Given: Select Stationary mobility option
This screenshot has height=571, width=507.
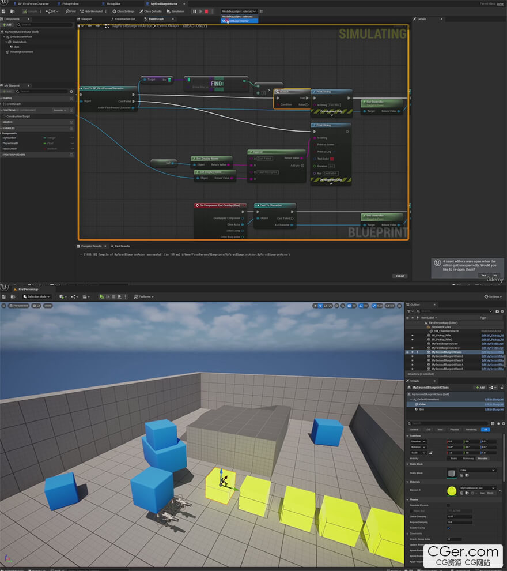Looking at the screenshot, I should 468,459.
